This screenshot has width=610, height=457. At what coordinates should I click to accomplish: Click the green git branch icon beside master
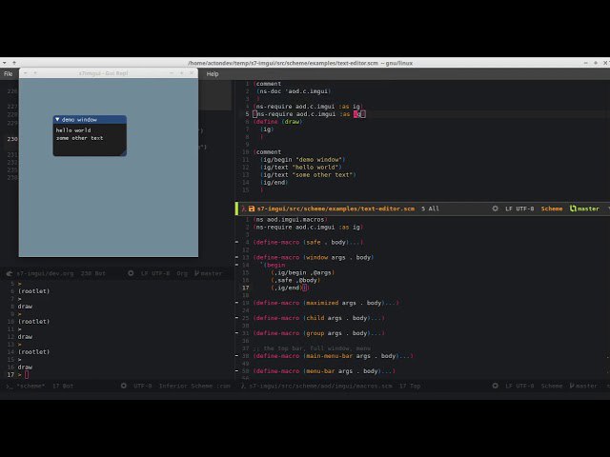coord(573,209)
